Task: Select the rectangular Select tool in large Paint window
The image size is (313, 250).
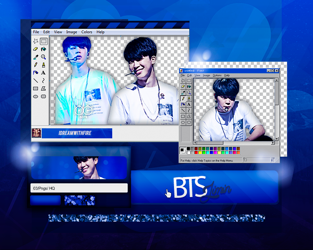Action: pyautogui.click(x=44, y=41)
